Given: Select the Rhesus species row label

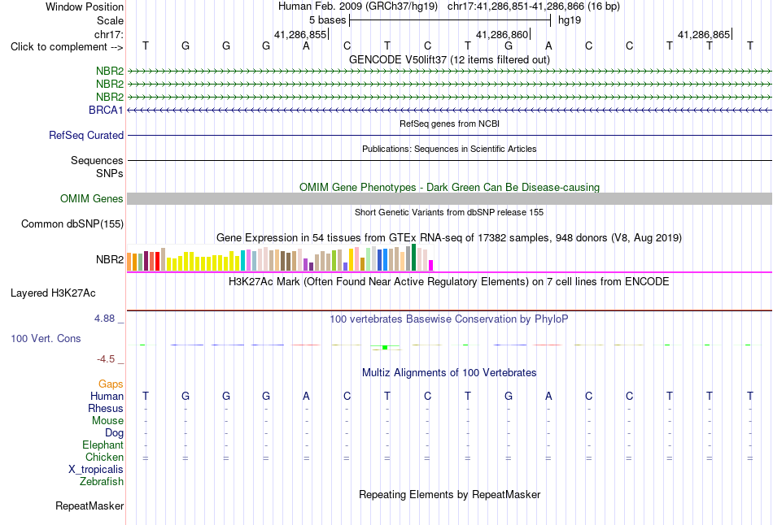Looking at the screenshot, I should (106, 408).
